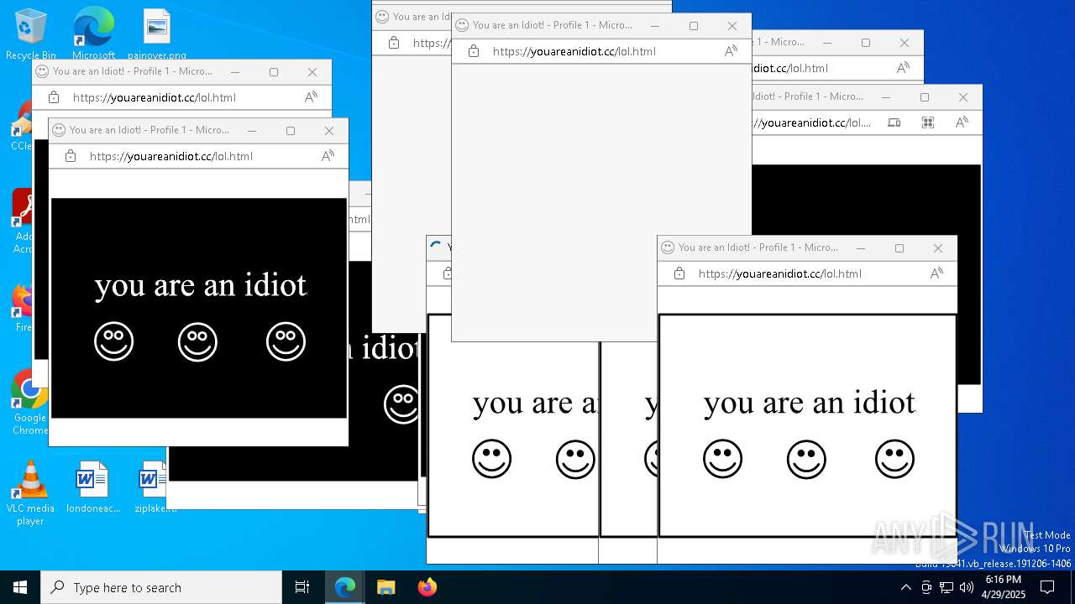Maximize the front-right white window
Image resolution: width=1075 pixels, height=604 pixels.
899,247
